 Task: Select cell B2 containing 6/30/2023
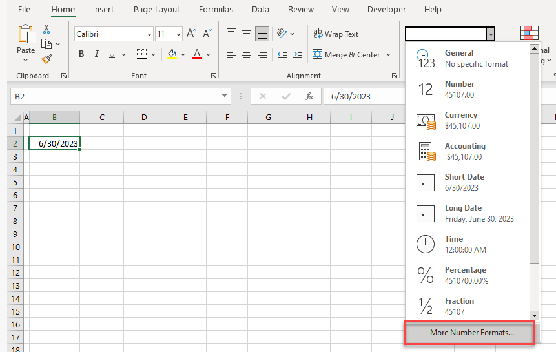tap(54, 143)
